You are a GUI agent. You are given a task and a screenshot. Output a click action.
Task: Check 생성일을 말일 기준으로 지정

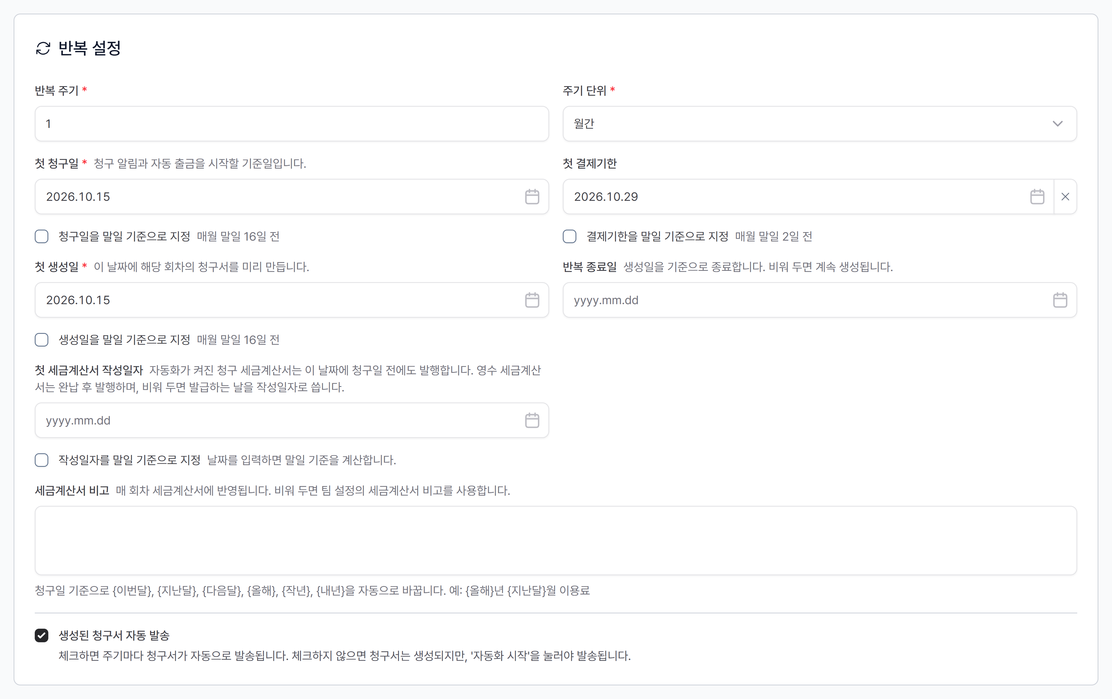pos(42,340)
